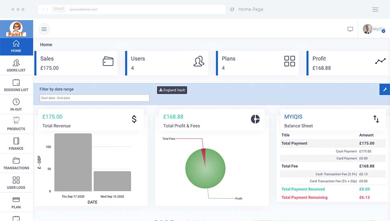Click the up-down arrows on Balance Sheet
This screenshot has height=221, width=390.
376,119
